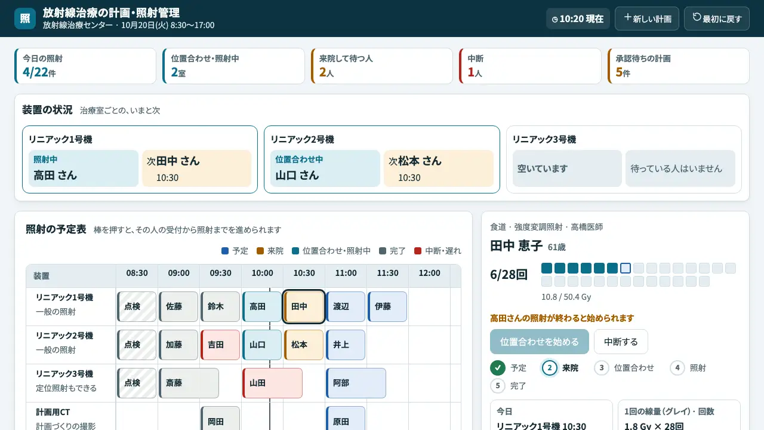Select 井上 bar in schedule
This screenshot has height=430, width=764.
tap(346, 345)
